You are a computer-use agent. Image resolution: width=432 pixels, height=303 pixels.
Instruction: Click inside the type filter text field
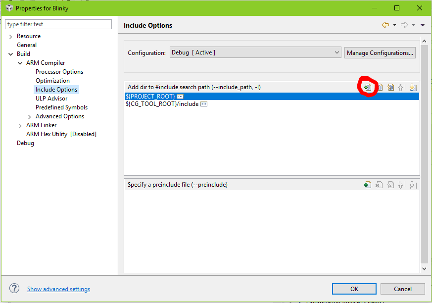(x=58, y=24)
